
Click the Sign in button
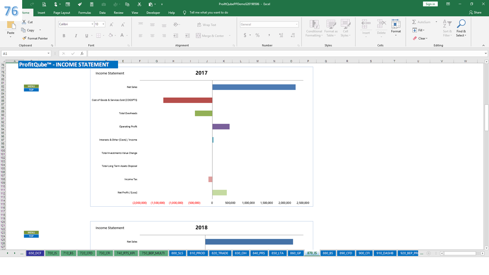coord(430,4)
